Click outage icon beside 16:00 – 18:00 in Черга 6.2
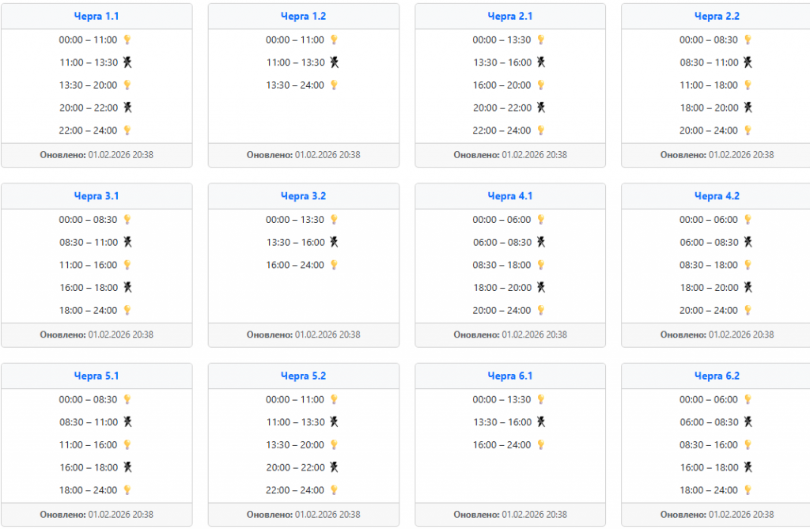This screenshot has height=529, width=810. point(748,467)
